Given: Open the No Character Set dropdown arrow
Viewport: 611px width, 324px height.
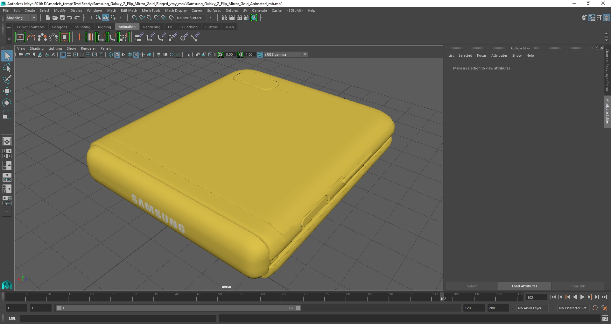Looking at the screenshot, I should (x=553, y=308).
